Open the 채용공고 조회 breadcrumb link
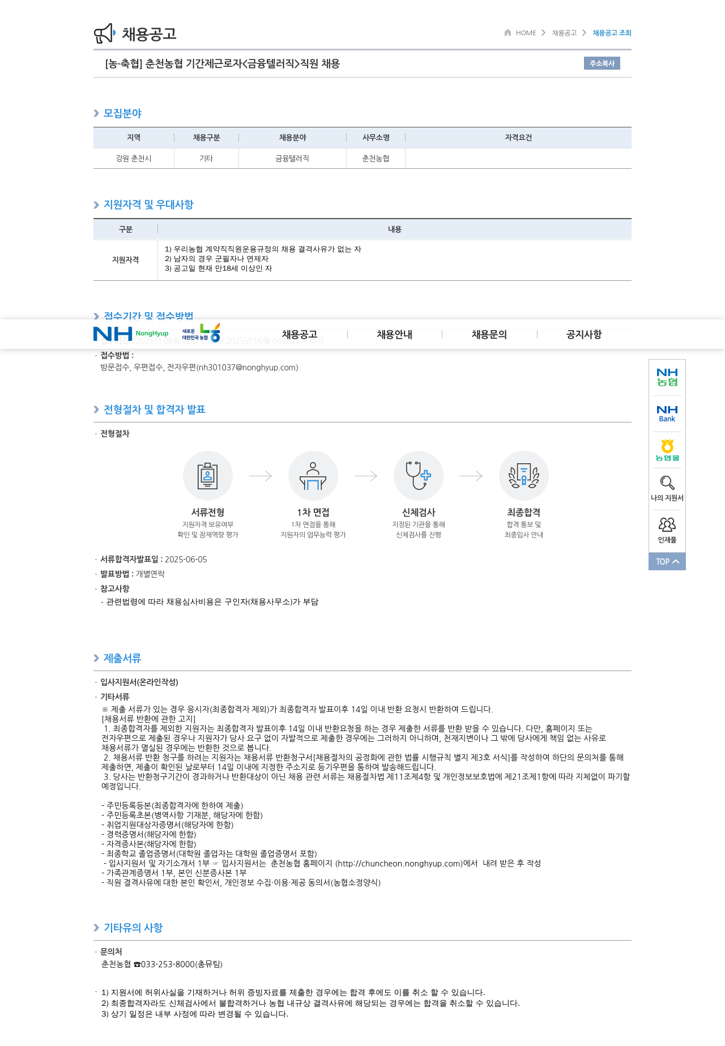Viewport: 725px width, 1046px height. tap(612, 33)
